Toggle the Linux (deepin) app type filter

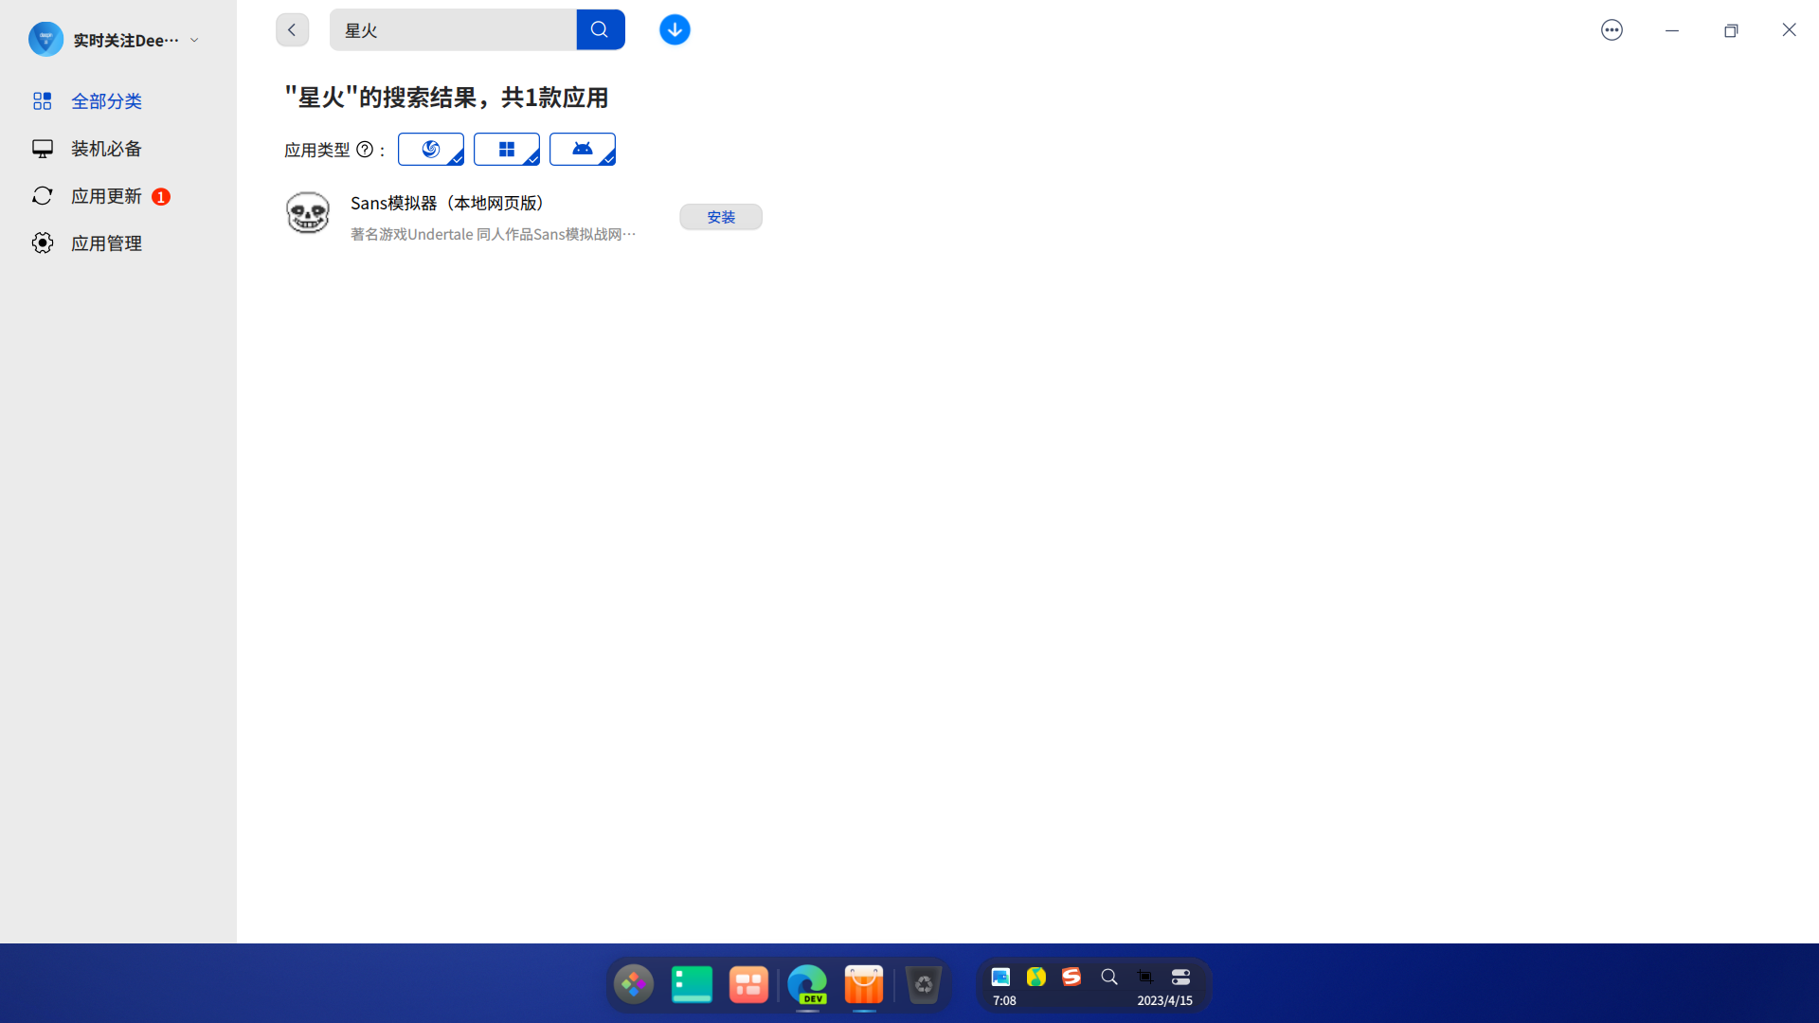(430, 150)
